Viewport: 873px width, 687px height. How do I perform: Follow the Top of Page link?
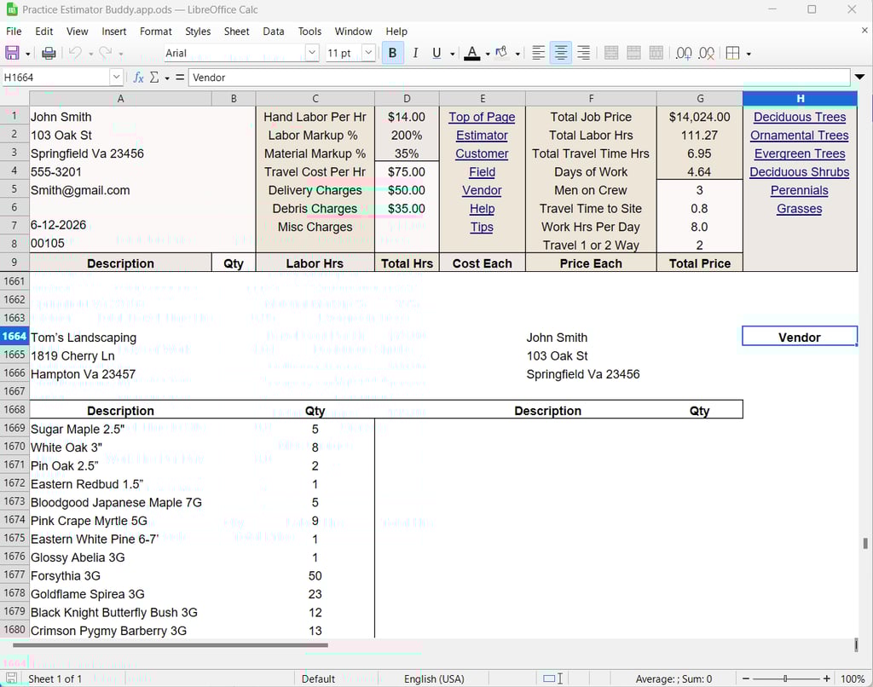pos(482,117)
